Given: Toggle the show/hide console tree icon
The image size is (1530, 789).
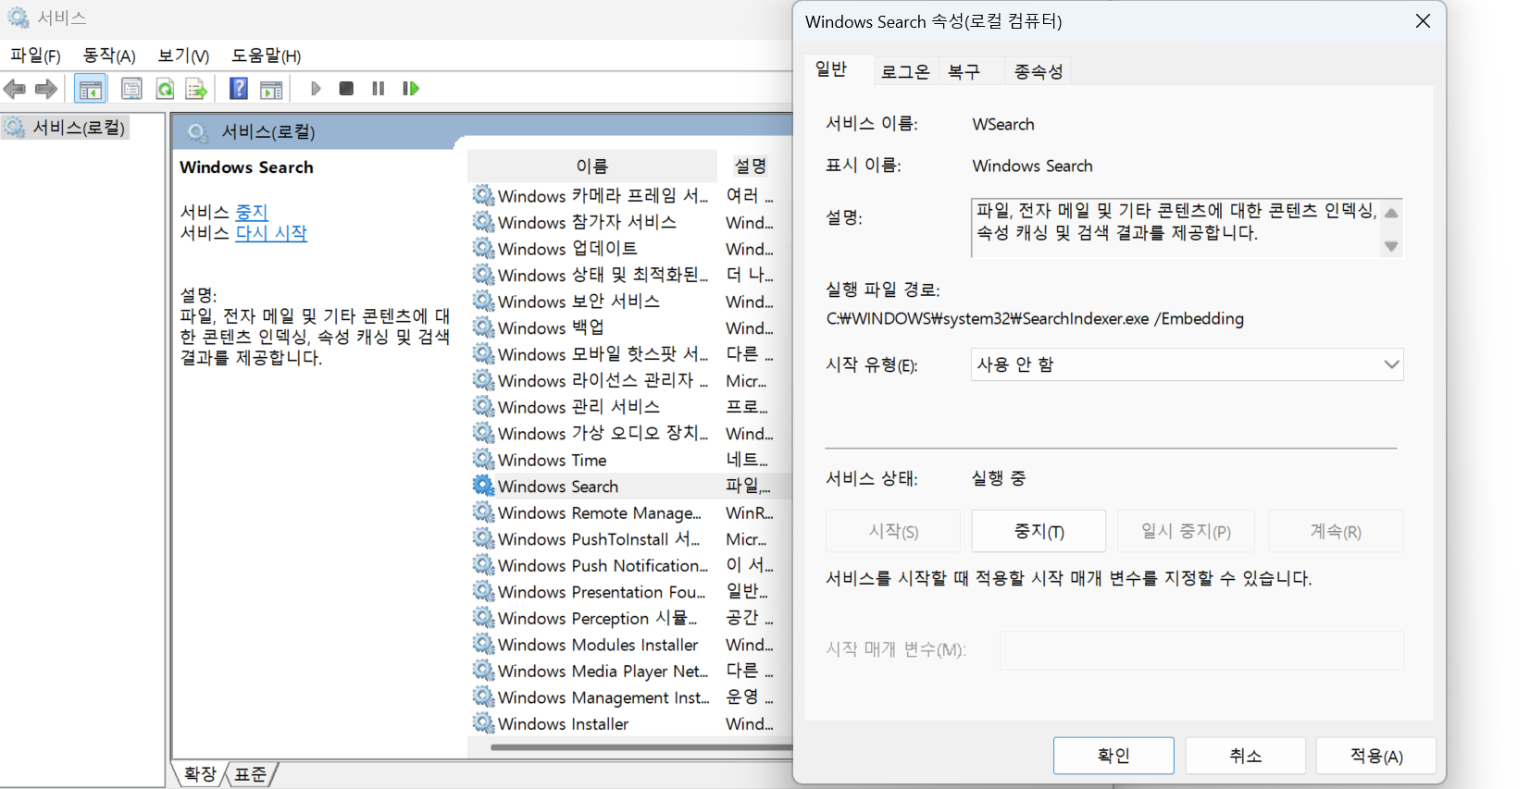Looking at the screenshot, I should (91, 89).
